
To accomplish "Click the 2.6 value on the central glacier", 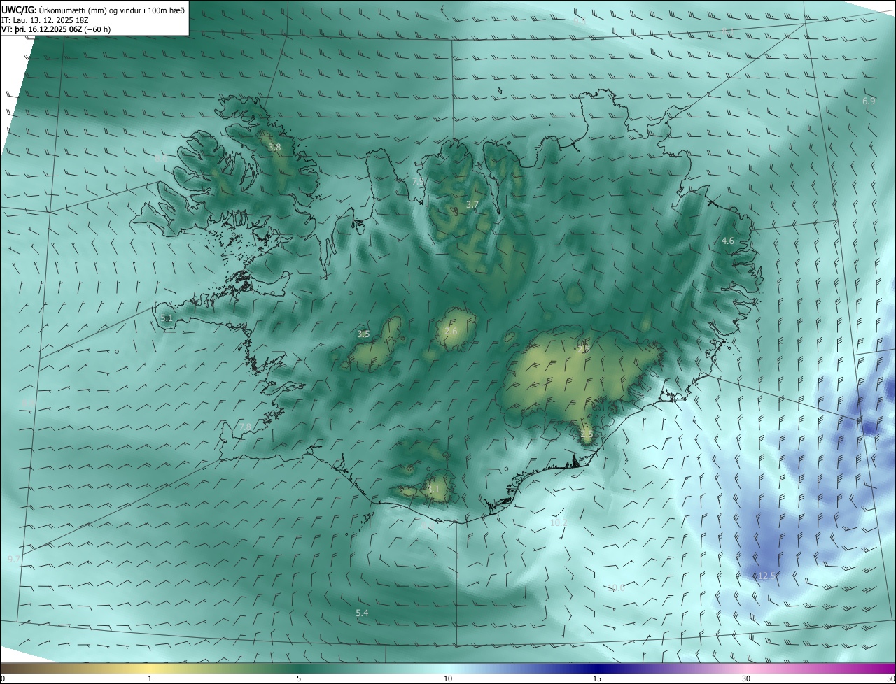I will [451, 331].
